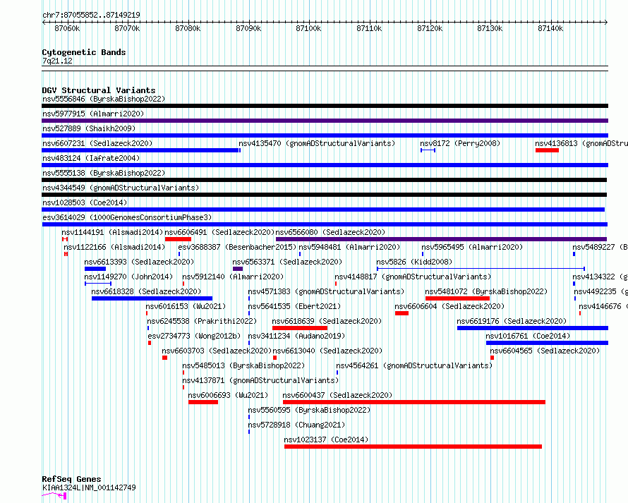
Task: Click the DGV Structural Variants track title
Action: pyautogui.click(x=99, y=90)
